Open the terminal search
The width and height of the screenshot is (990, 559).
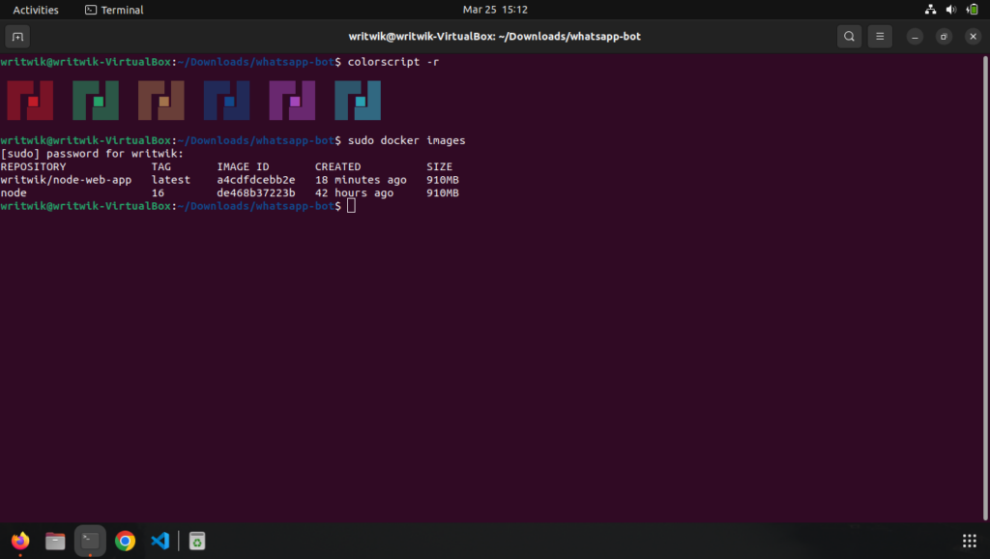click(x=848, y=36)
